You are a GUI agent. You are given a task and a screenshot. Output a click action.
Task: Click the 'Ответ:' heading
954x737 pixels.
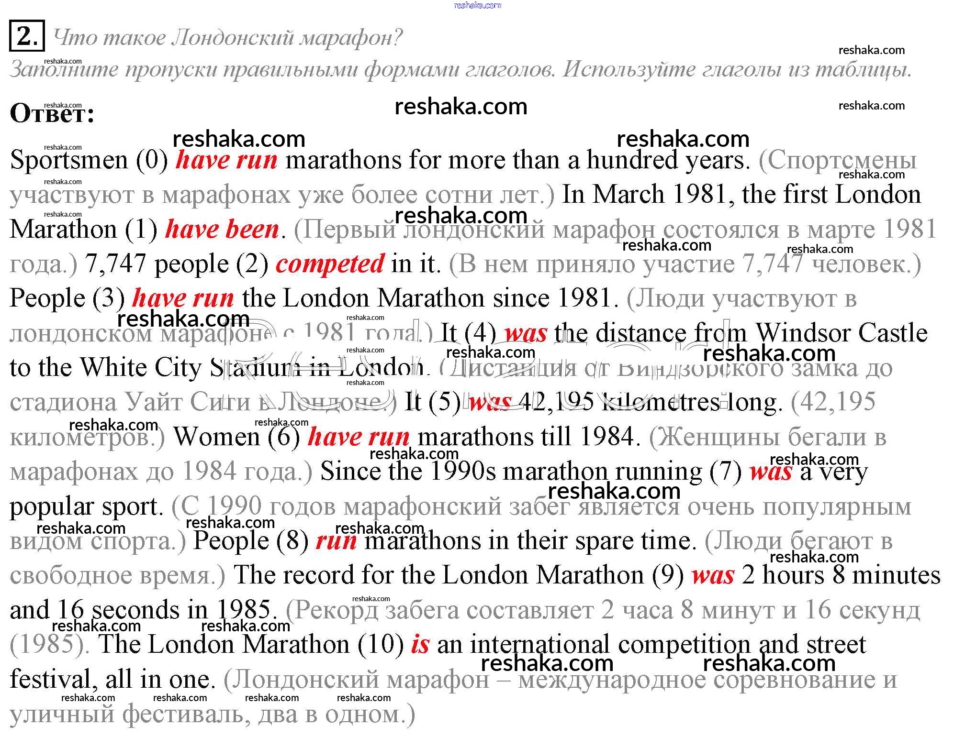point(52,114)
